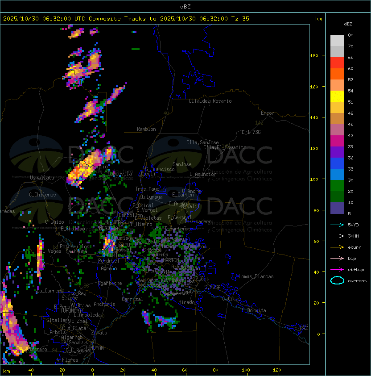Image resolution: width=371 pixels, height=376 pixels.
Task: Pick the light grey swatch between 80 and 70
Action: pos(337,41)
